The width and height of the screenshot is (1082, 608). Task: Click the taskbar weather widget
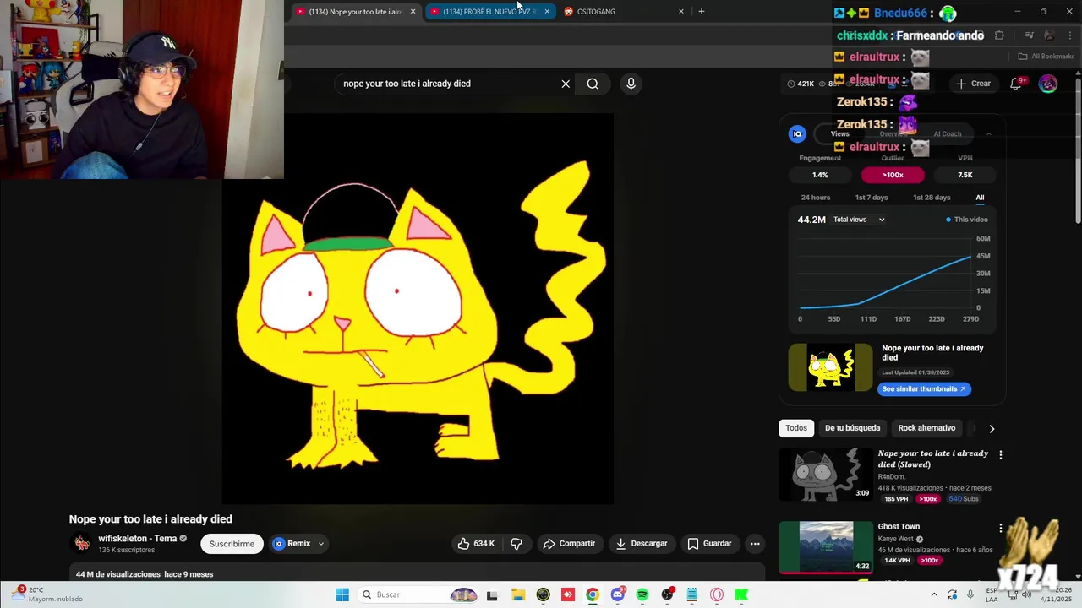point(48,594)
